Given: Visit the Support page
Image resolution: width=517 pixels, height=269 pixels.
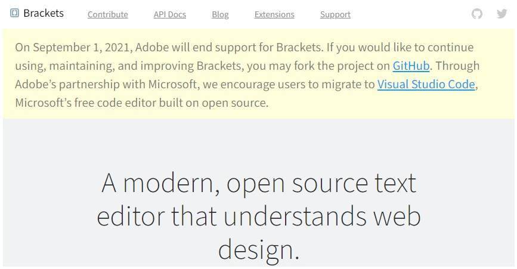Looking at the screenshot, I should [335, 14].
